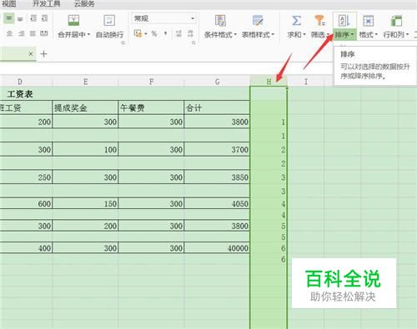Click the 午餐费 header cell

151,107
